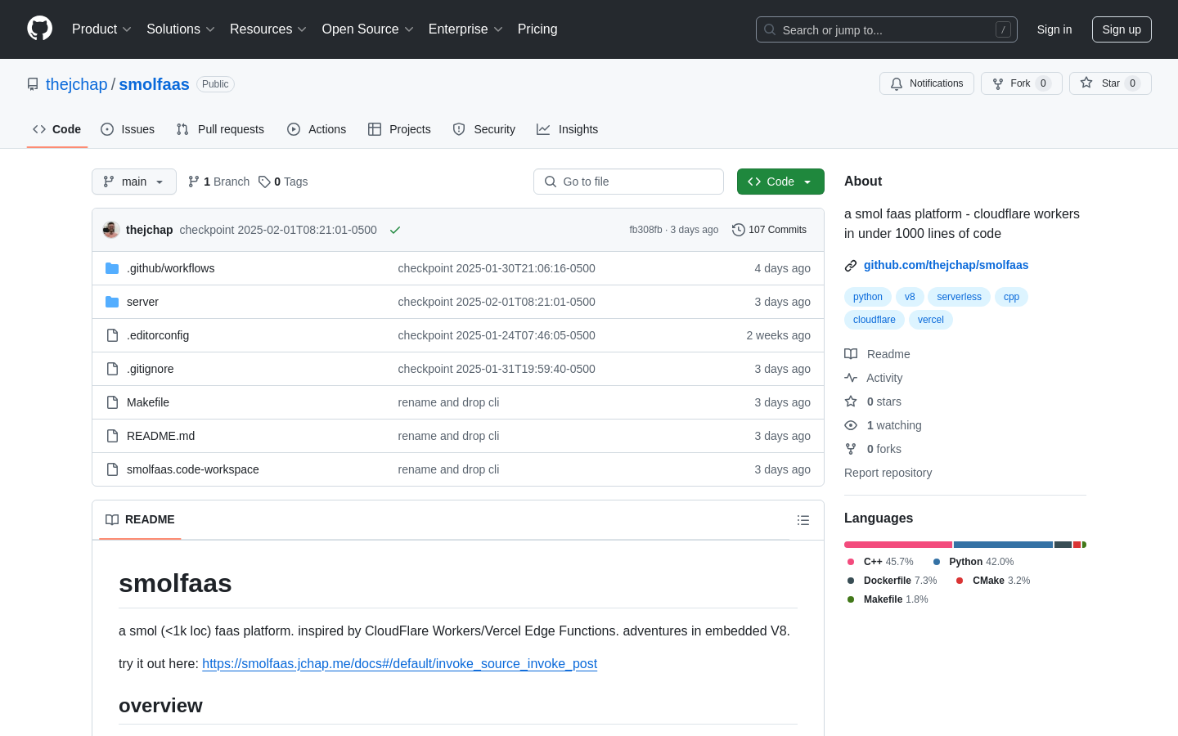Image resolution: width=1178 pixels, height=736 pixels.
Task: Open smolfaas.code-workspace file
Action: (192, 469)
